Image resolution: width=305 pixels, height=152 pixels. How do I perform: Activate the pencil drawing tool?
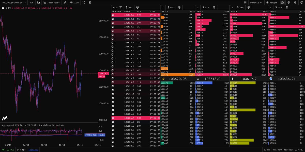point(65,3)
